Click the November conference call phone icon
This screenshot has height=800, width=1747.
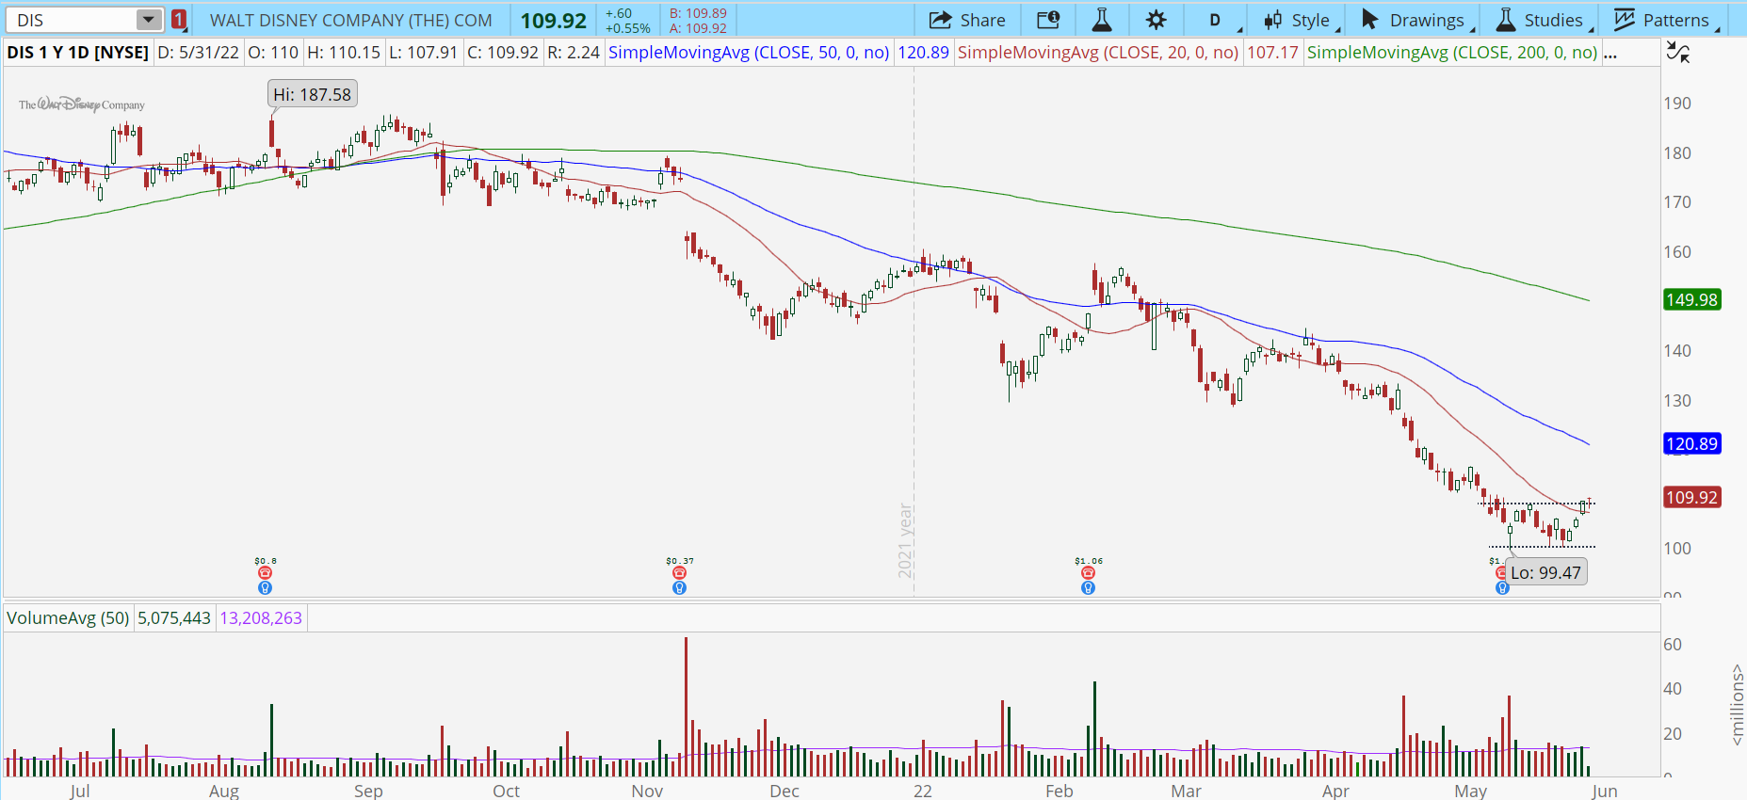coord(679,573)
